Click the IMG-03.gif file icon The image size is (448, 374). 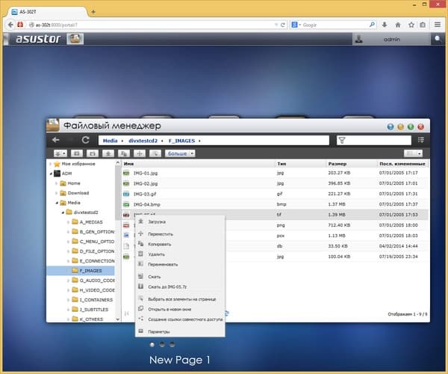(126, 194)
